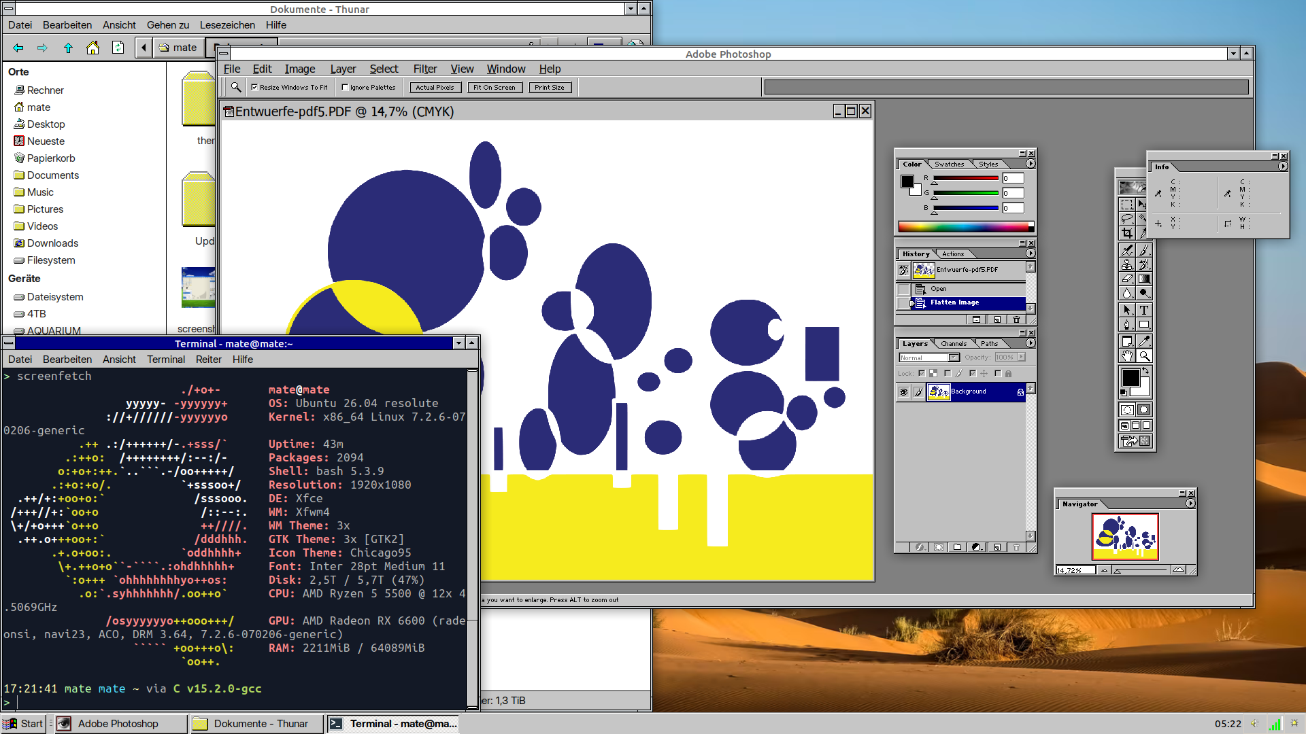The image size is (1306, 734).
Task: Select the Blur tool
Action: click(x=1127, y=293)
